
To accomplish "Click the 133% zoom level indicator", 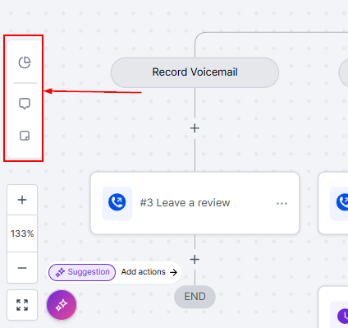I will pos(22,233).
